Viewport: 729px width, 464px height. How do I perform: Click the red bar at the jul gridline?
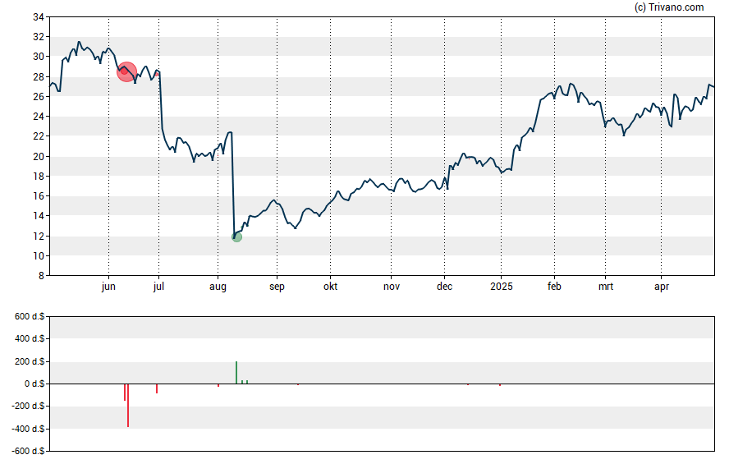[x=157, y=388]
